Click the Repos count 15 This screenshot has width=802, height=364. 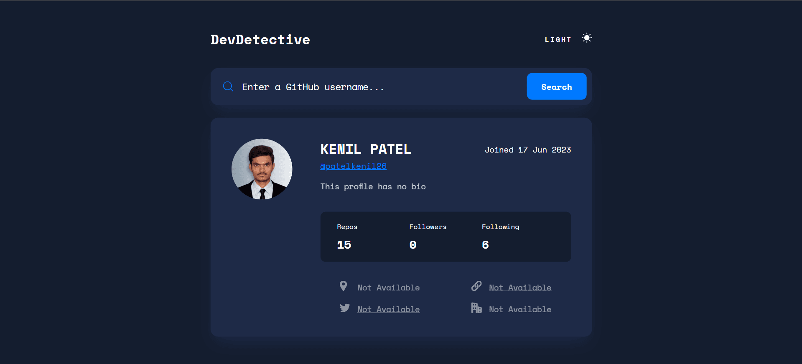[344, 245]
